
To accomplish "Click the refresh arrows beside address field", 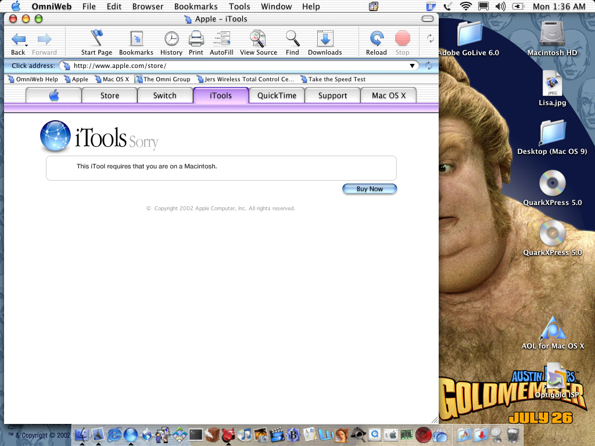I will [x=429, y=66].
